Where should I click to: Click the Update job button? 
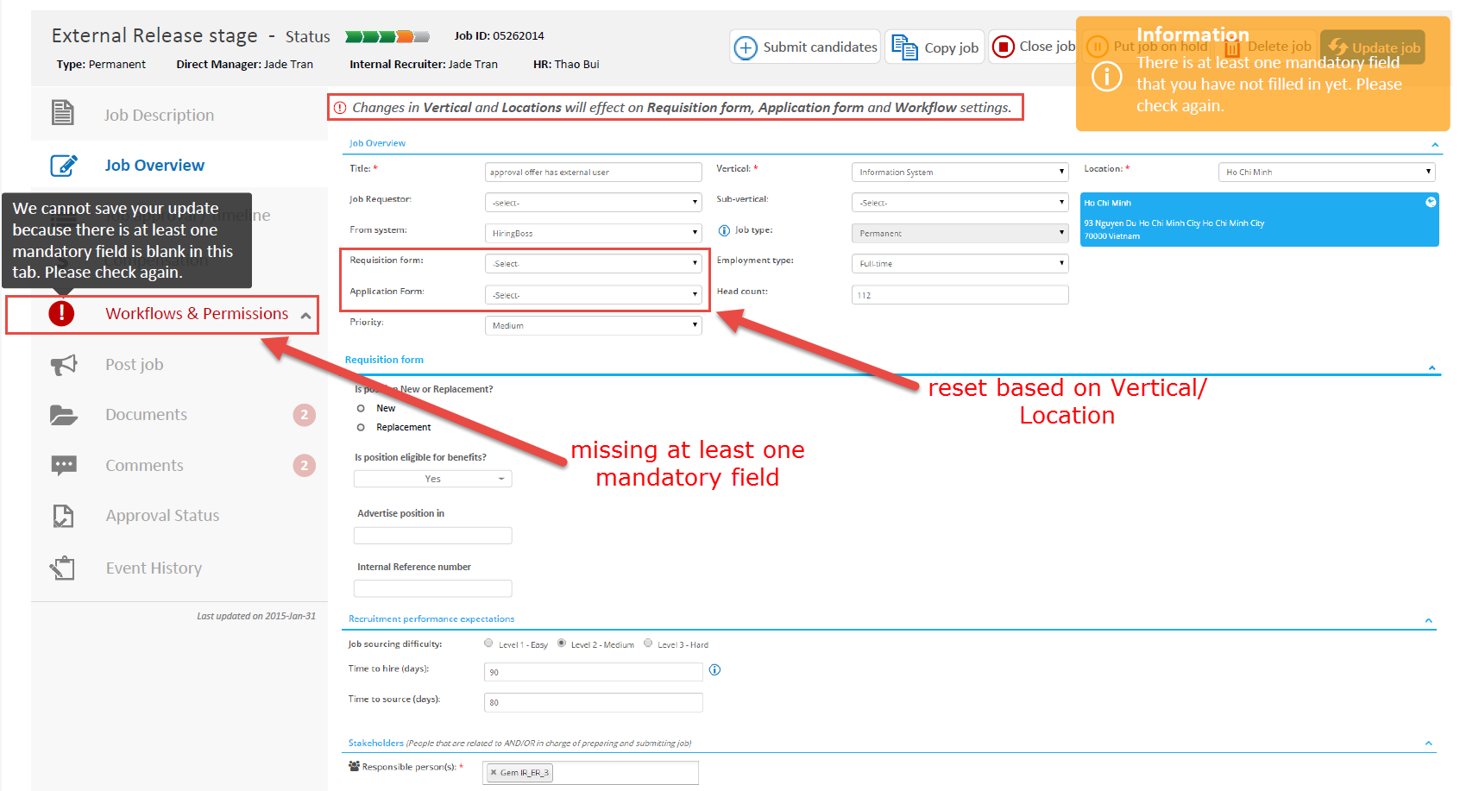(1373, 47)
